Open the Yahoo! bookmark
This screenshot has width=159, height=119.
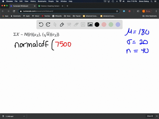click(36, 16)
